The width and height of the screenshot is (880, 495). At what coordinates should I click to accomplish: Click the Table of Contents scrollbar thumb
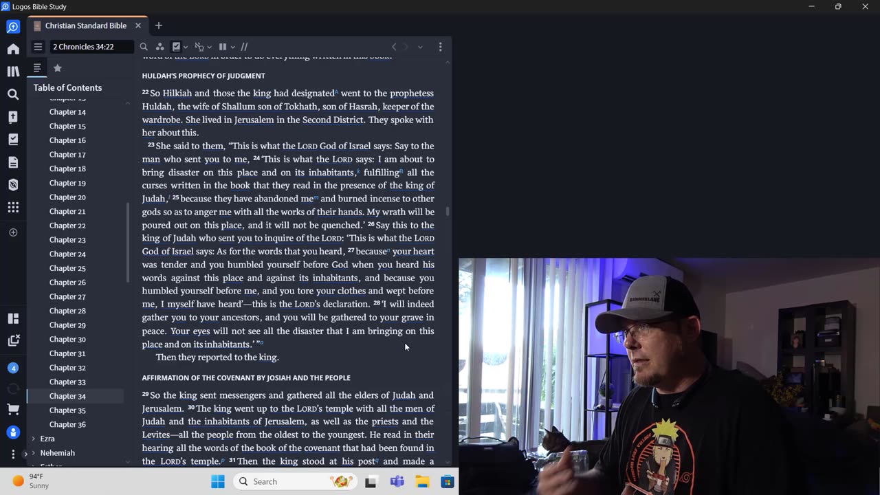click(128, 243)
